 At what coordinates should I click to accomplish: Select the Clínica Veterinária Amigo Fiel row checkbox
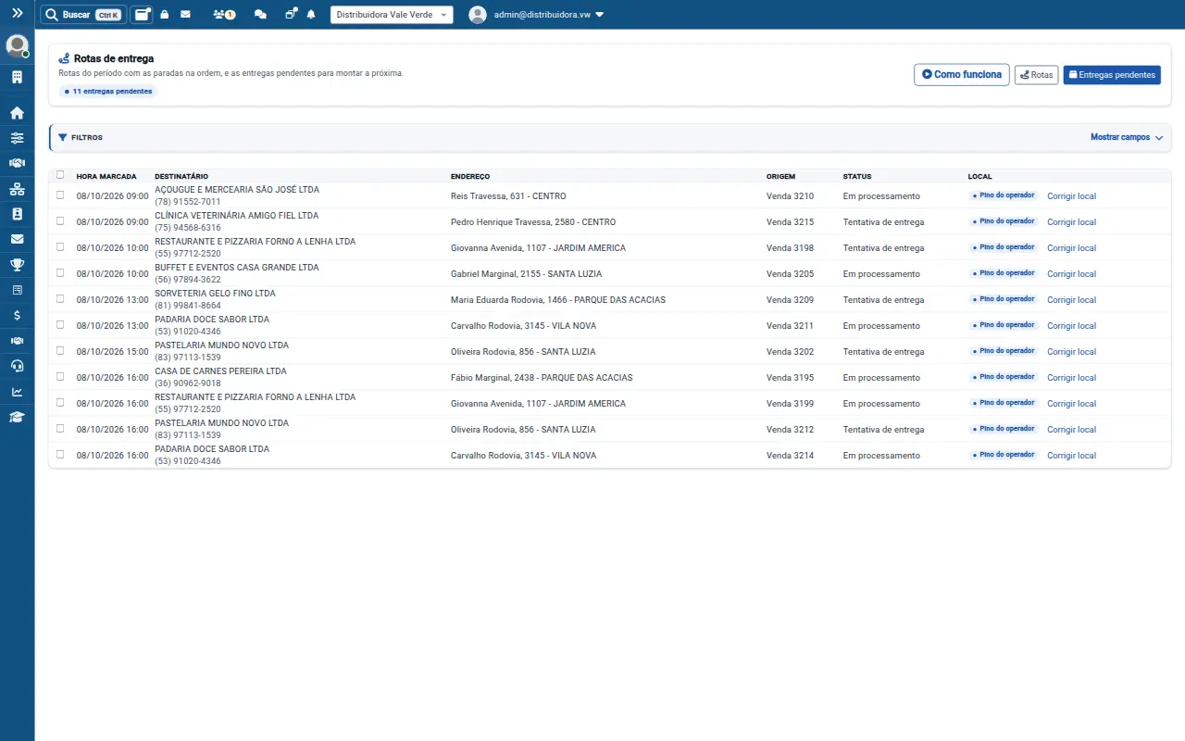[60, 221]
